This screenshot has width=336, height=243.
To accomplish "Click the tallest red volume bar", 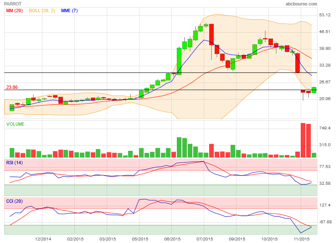I will (x=303, y=140).
